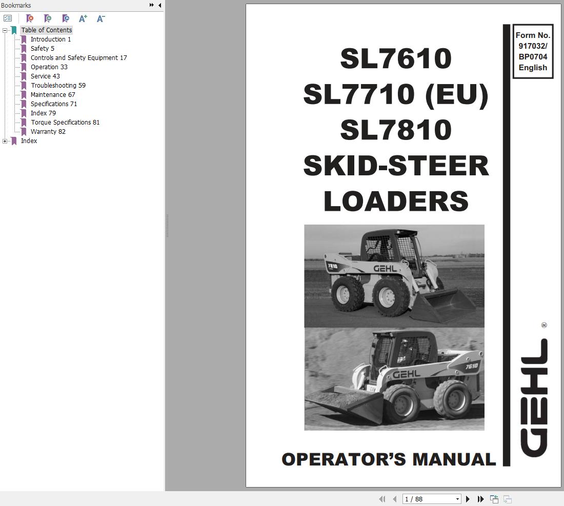This screenshot has width=564, height=506.
Task: Select the Warranty 82 bookmark
Action: [x=48, y=131]
